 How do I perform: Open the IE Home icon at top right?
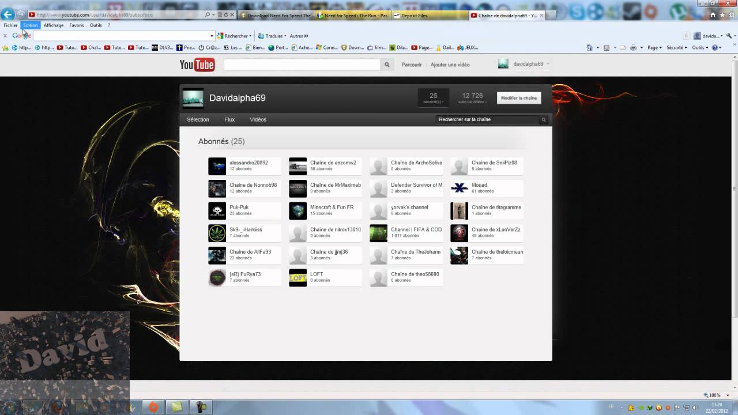tap(713, 15)
